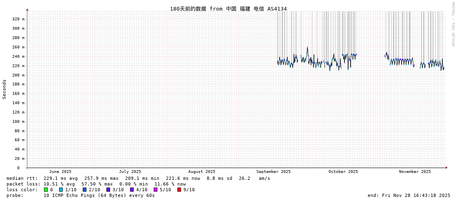Click the 3/10 loss color swatch
This screenshot has height=201, width=457.
108,190
